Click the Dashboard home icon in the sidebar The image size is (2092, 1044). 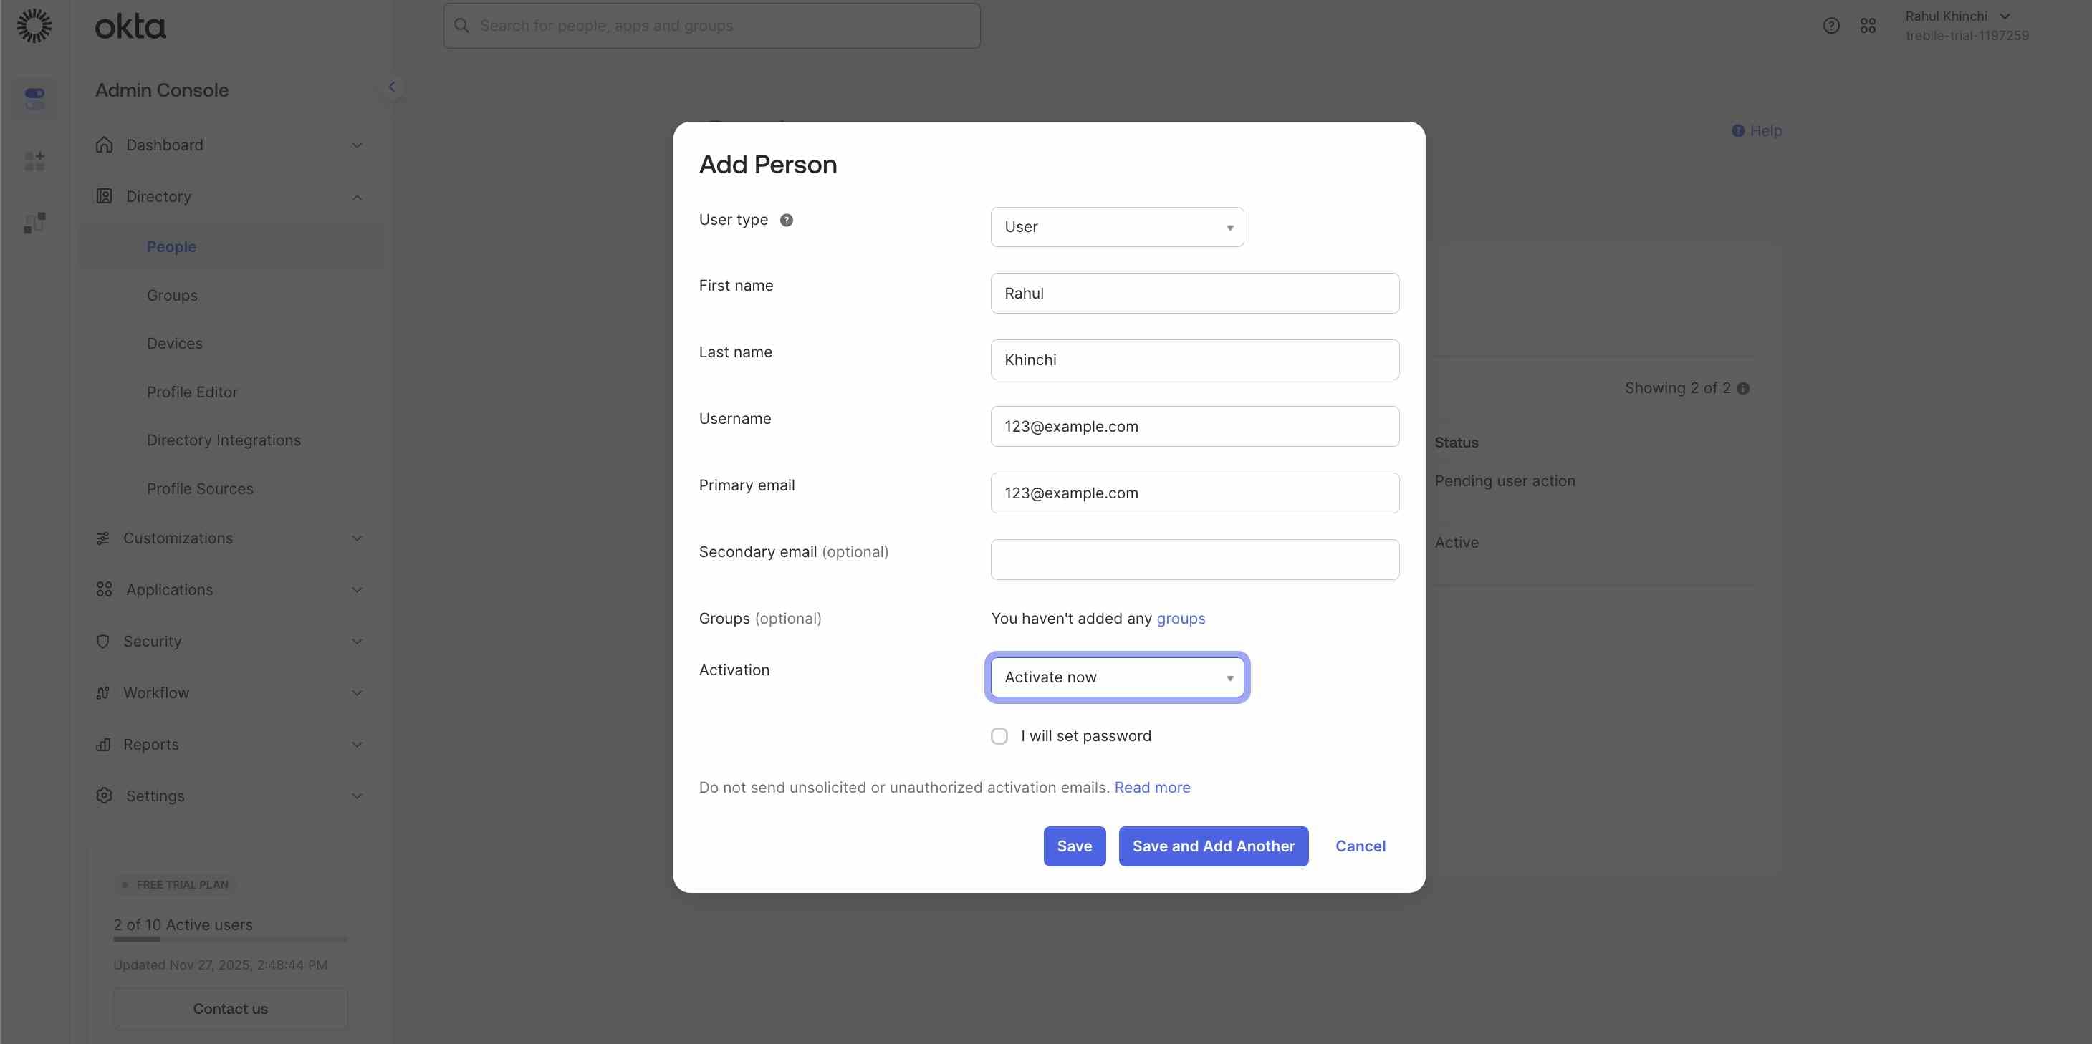pos(104,145)
